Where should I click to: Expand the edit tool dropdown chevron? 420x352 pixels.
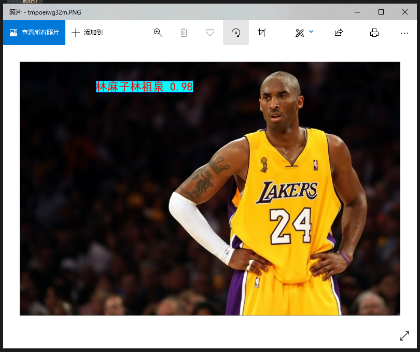click(x=311, y=32)
